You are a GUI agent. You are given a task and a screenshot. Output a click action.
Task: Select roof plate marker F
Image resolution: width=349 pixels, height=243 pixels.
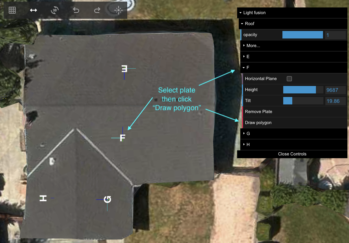123,138
